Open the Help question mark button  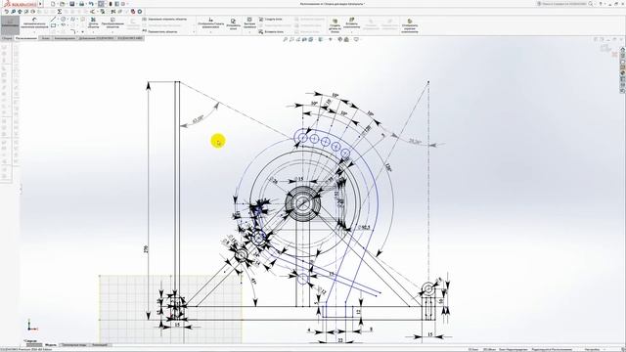click(x=601, y=4)
